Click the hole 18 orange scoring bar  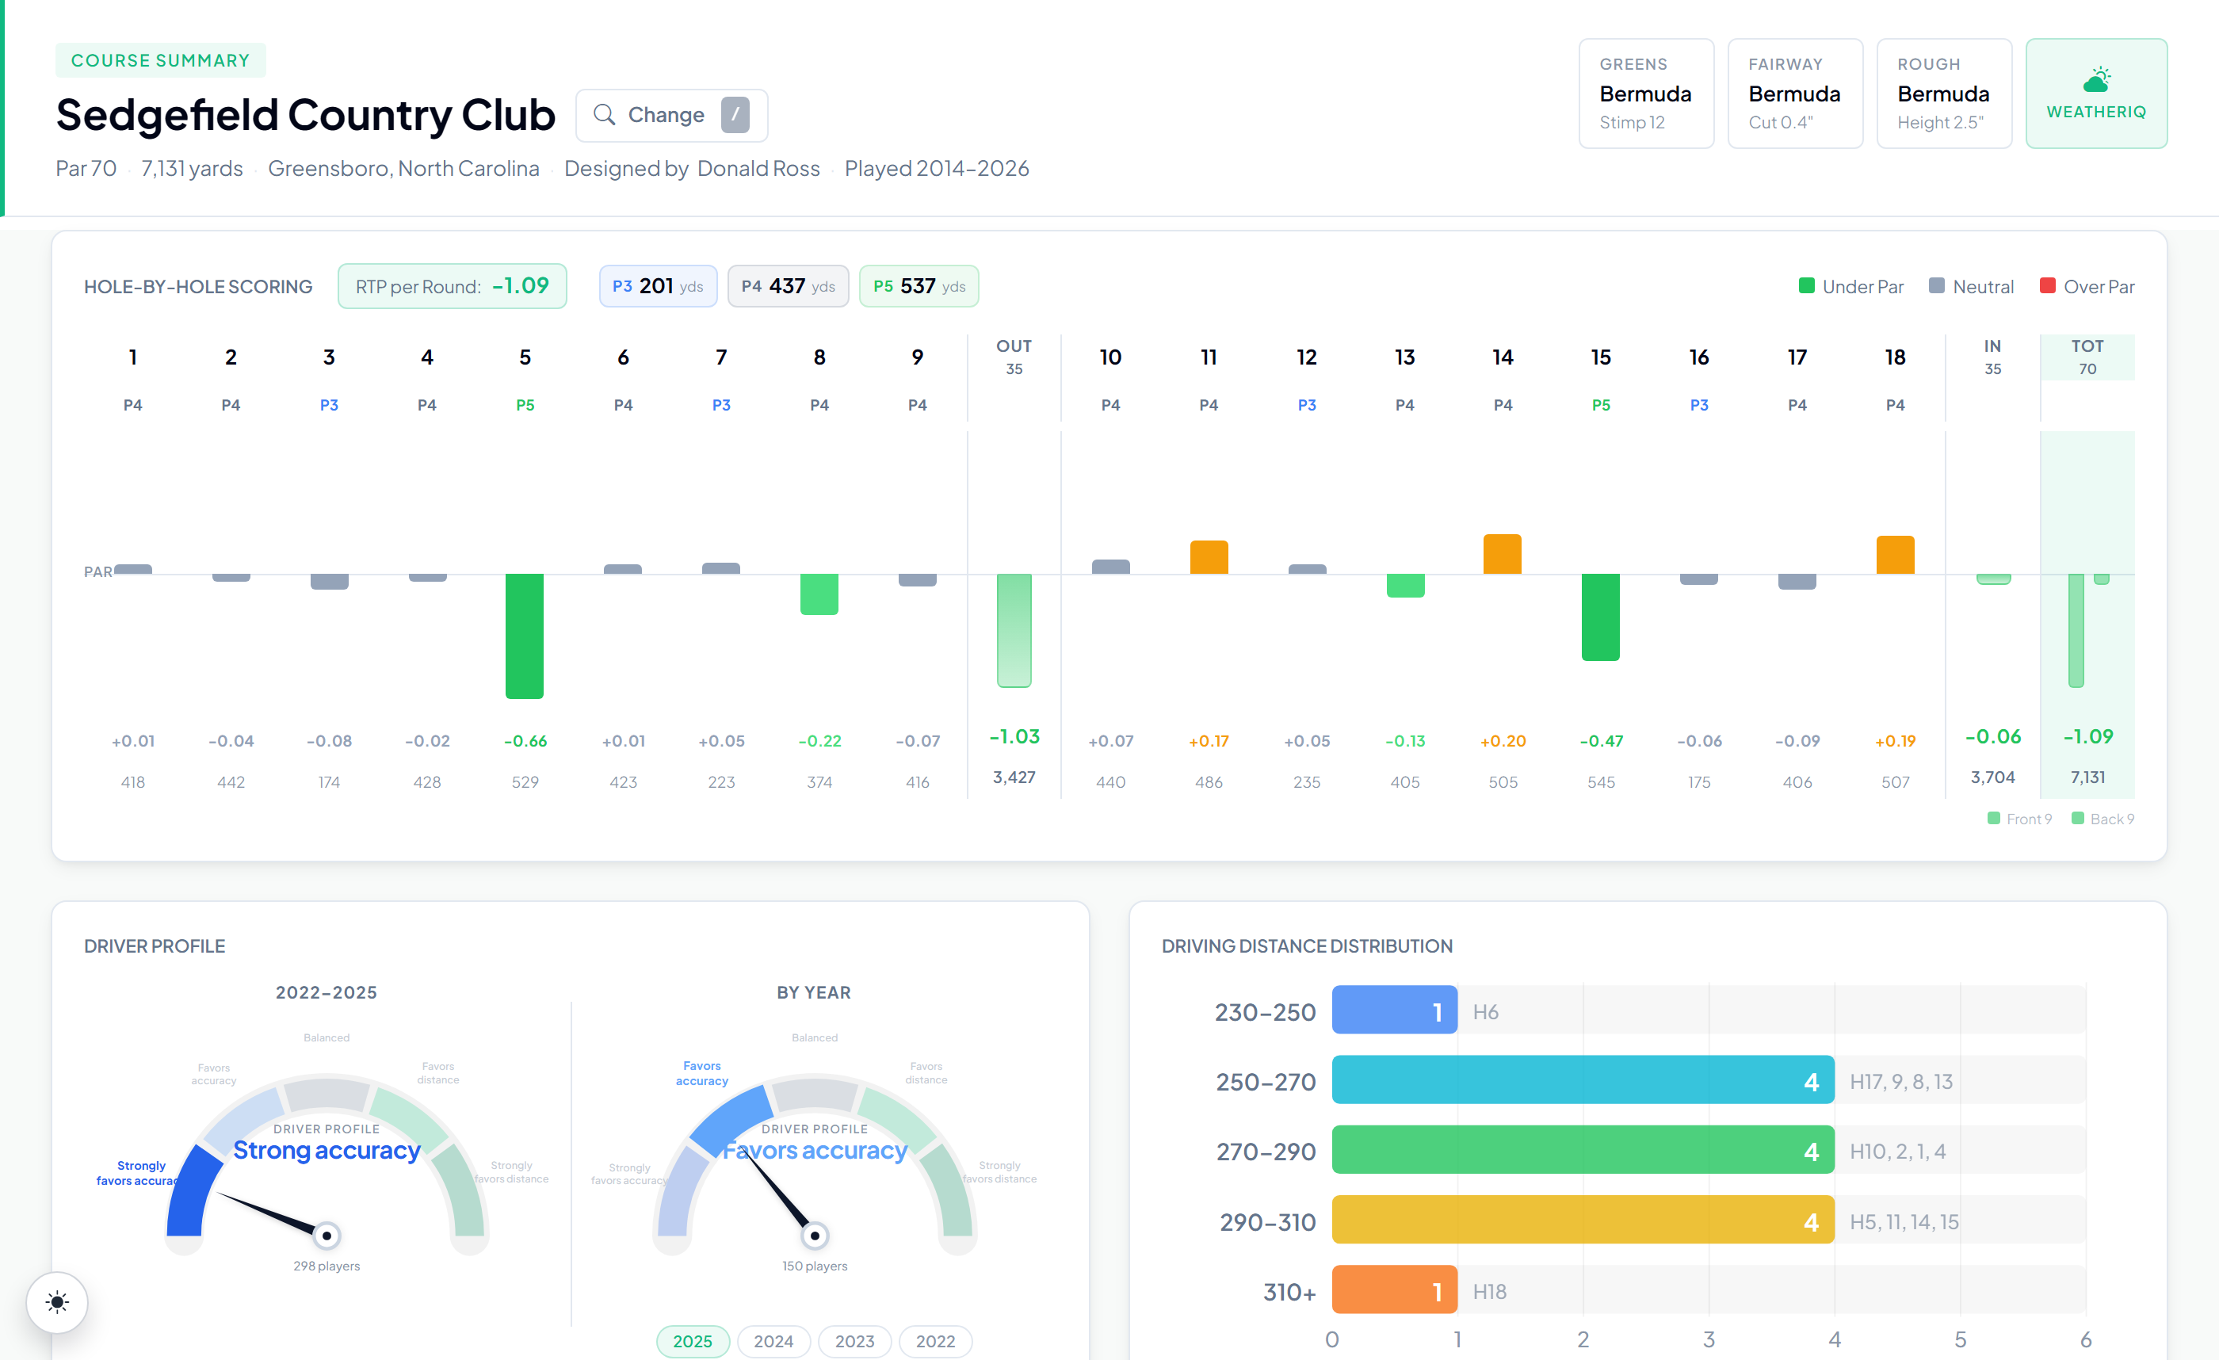pos(1895,555)
